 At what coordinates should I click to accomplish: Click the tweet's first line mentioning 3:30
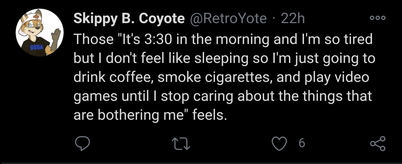pos(223,39)
